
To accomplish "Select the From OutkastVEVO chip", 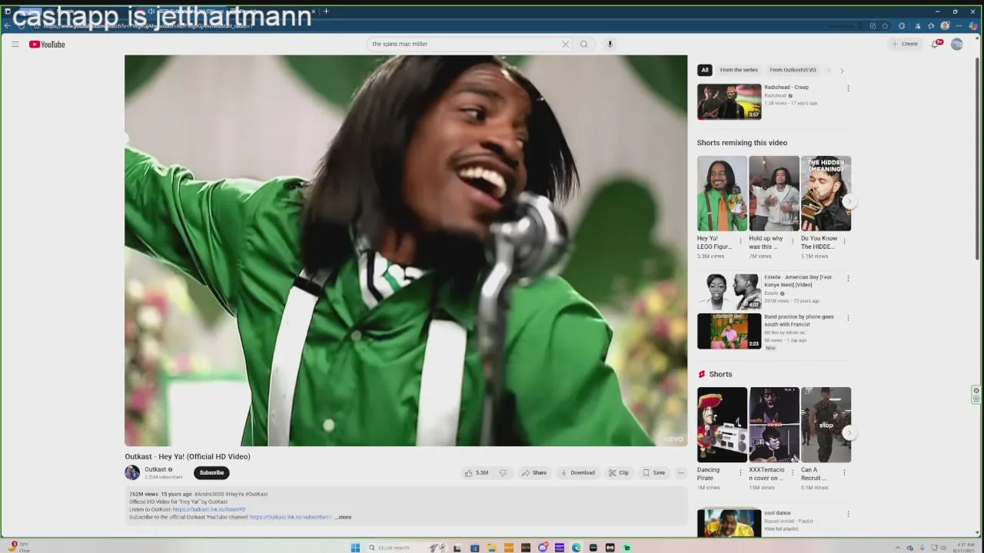I will point(793,70).
